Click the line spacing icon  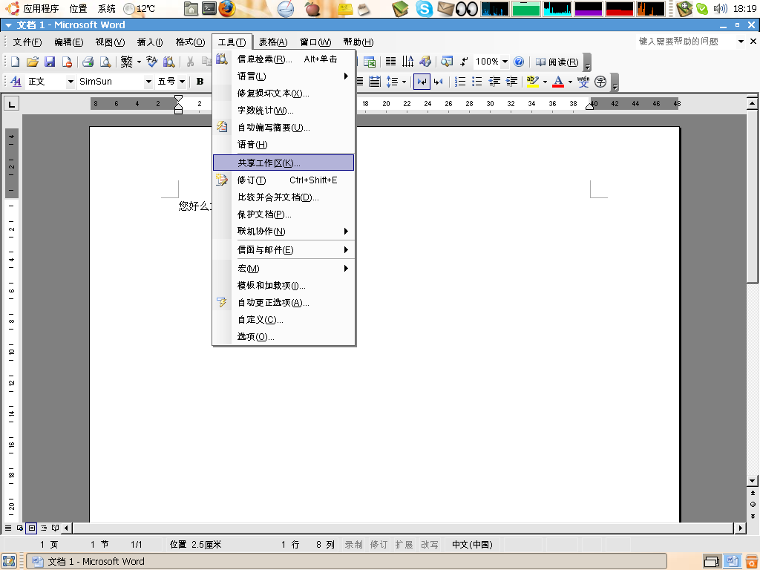click(x=392, y=82)
